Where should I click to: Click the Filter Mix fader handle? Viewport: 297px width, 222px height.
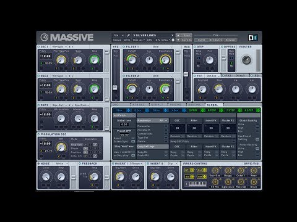click(x=186, y=74)
